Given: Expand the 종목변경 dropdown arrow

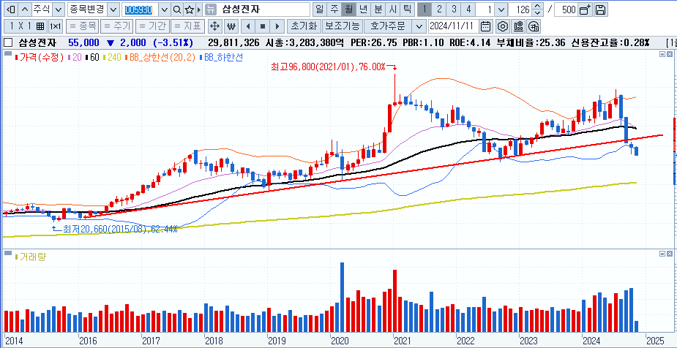Looking at the screenshot, I should pos(113,10).
